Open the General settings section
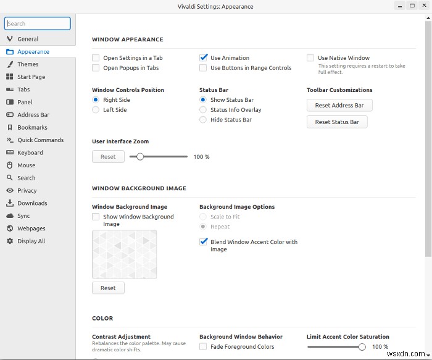 pyautogui.click(x=38, y=39)
